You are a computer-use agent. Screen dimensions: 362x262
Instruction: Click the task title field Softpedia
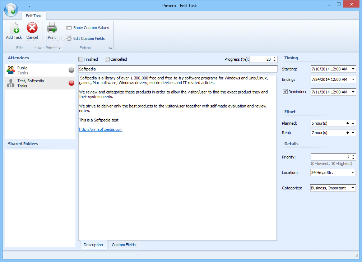[x=178, y=69]
